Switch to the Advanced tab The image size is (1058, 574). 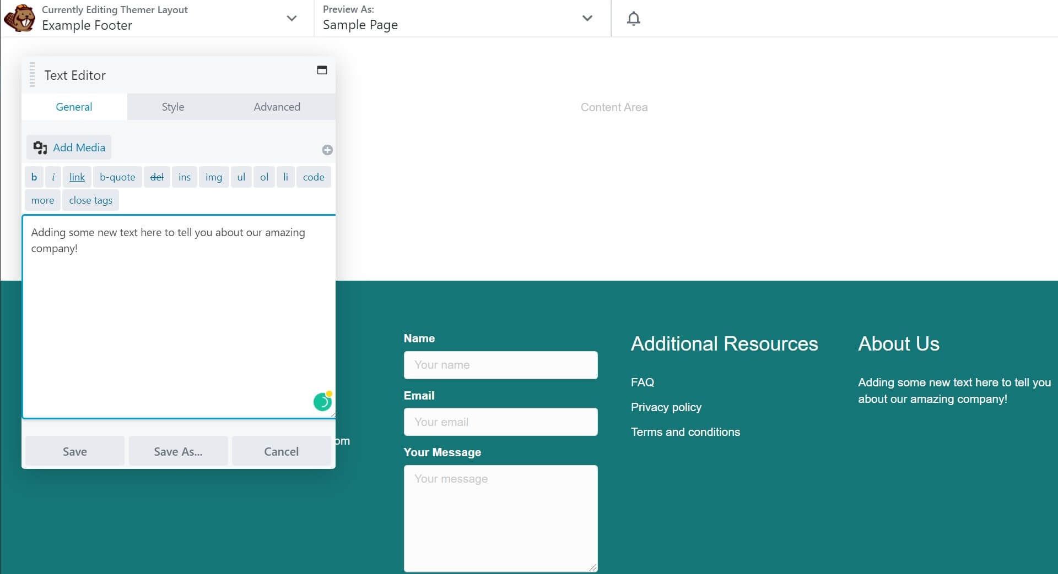click(x=277, y=107)
